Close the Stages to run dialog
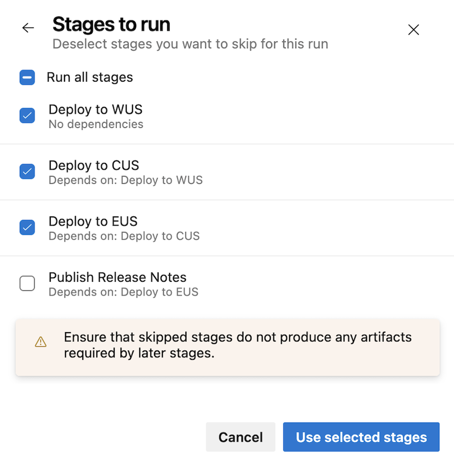Viewport: 454px width, 462px height. (x=413, y=30)
